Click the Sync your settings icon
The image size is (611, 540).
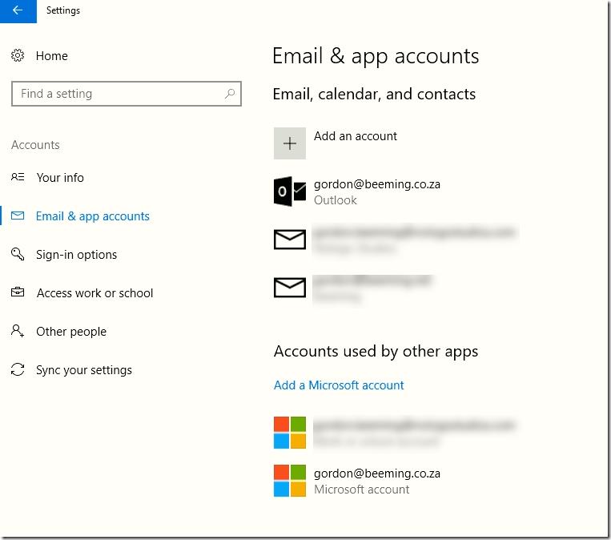[x=18, y=369]
